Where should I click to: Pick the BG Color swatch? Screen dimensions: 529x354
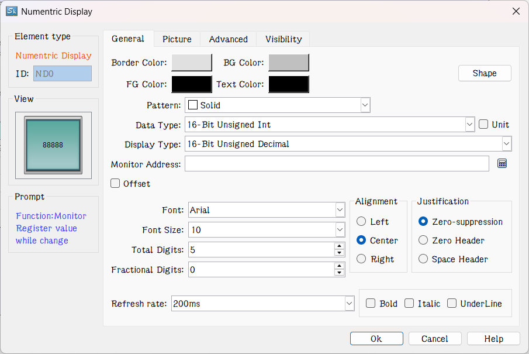click(289, 63)
